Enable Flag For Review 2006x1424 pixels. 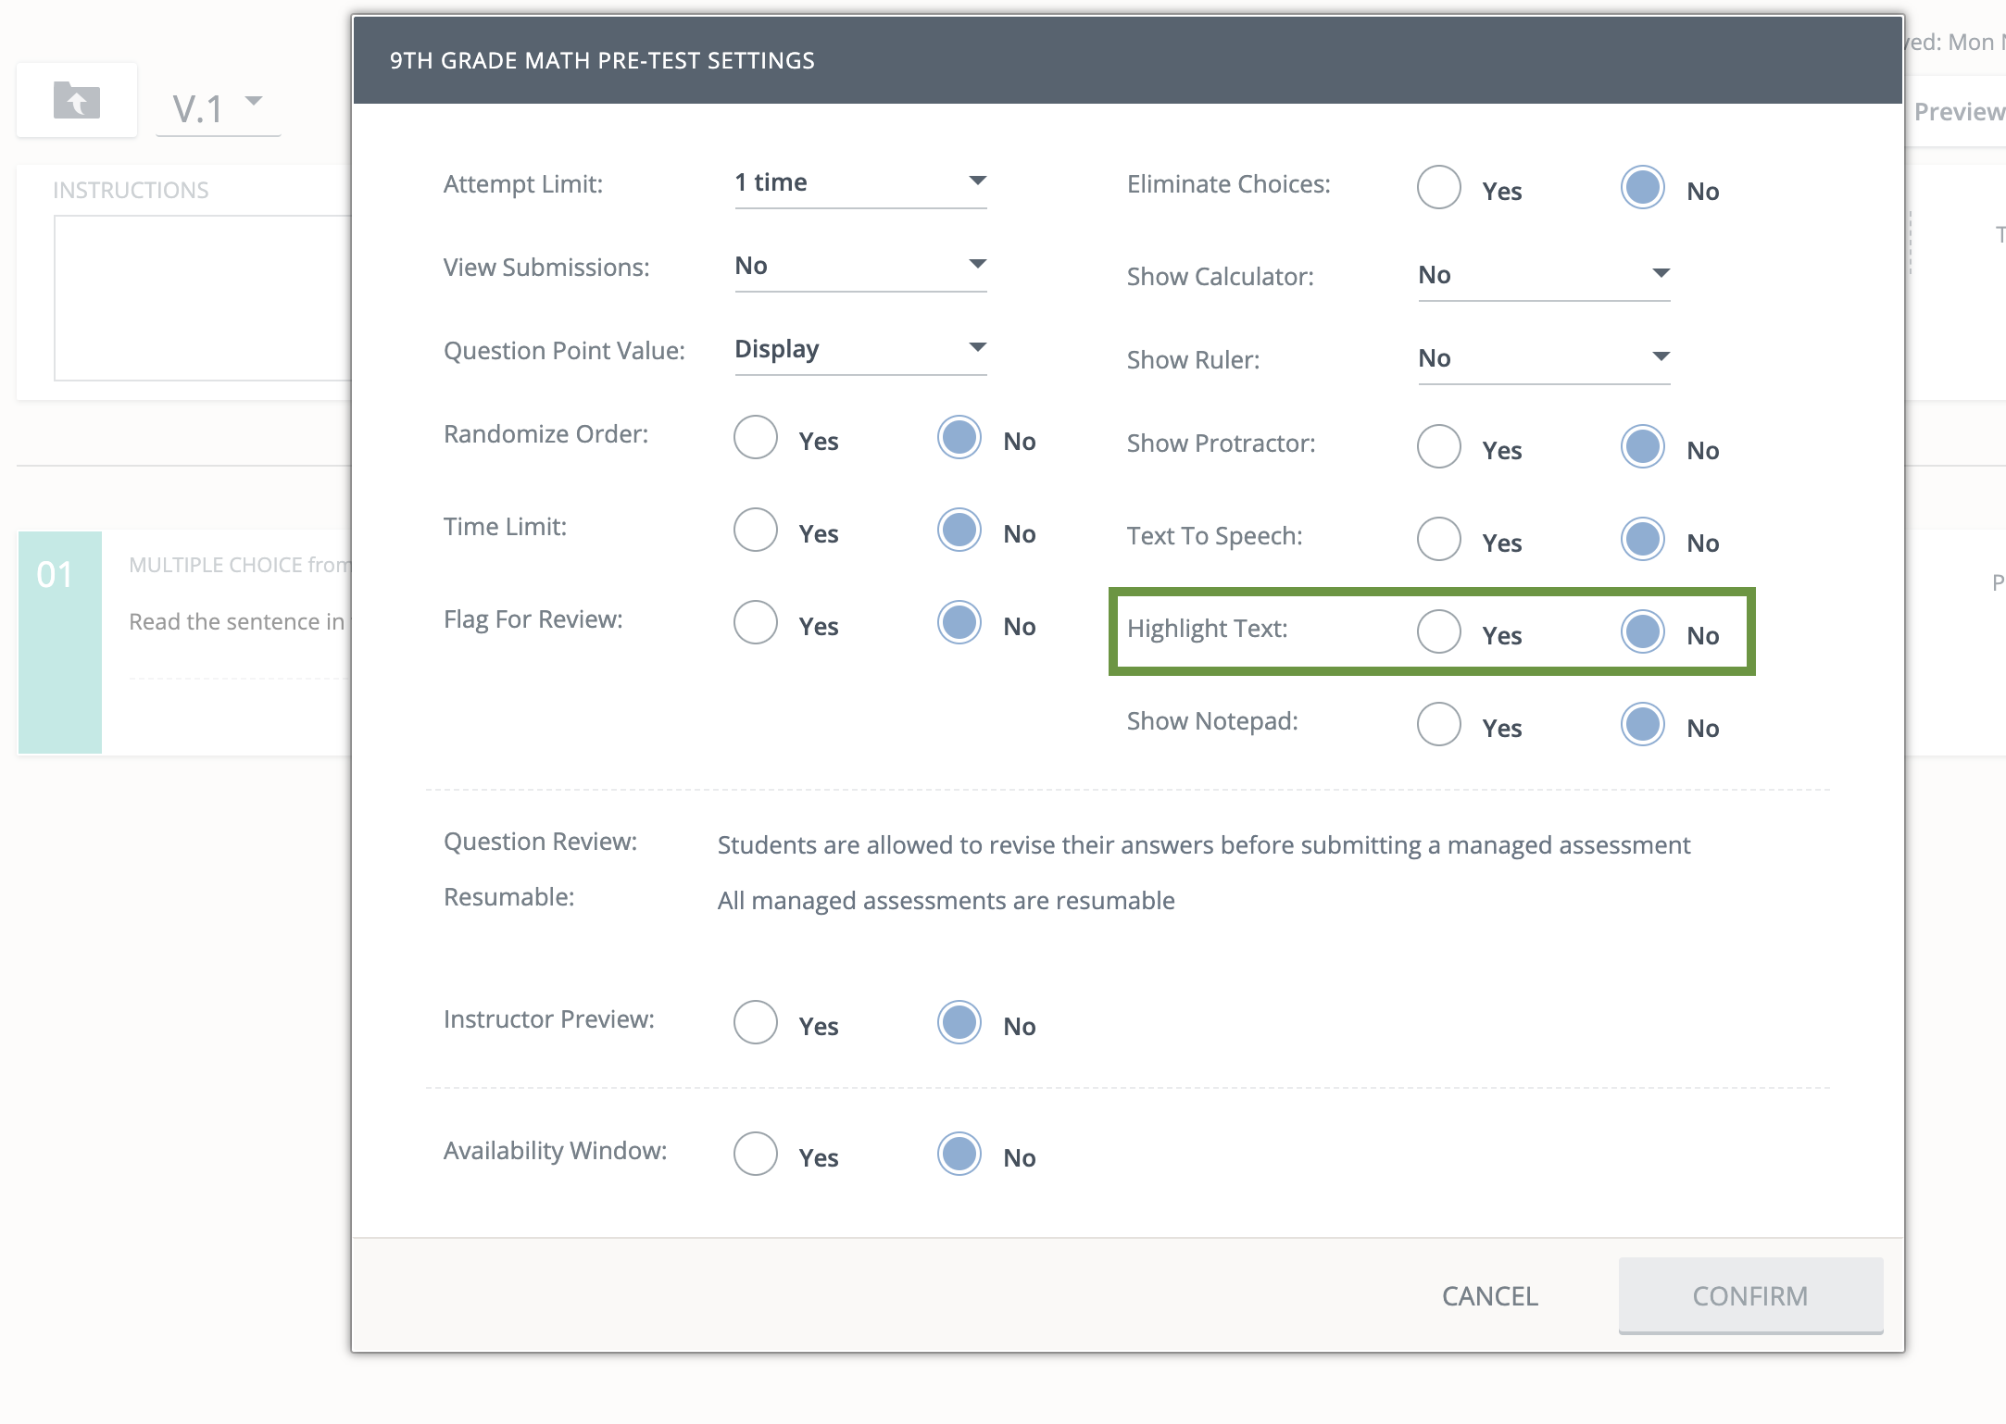click(756, 623)
